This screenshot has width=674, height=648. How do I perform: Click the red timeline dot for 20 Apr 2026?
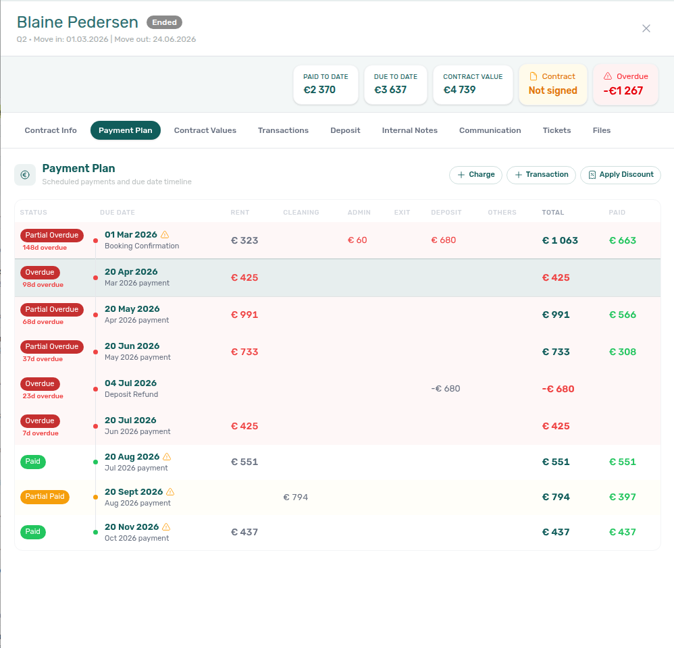pos(95,278)
